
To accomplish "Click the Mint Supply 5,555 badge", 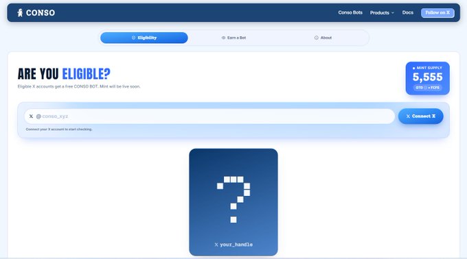I will pyautogui.click(x=428, y=78).
